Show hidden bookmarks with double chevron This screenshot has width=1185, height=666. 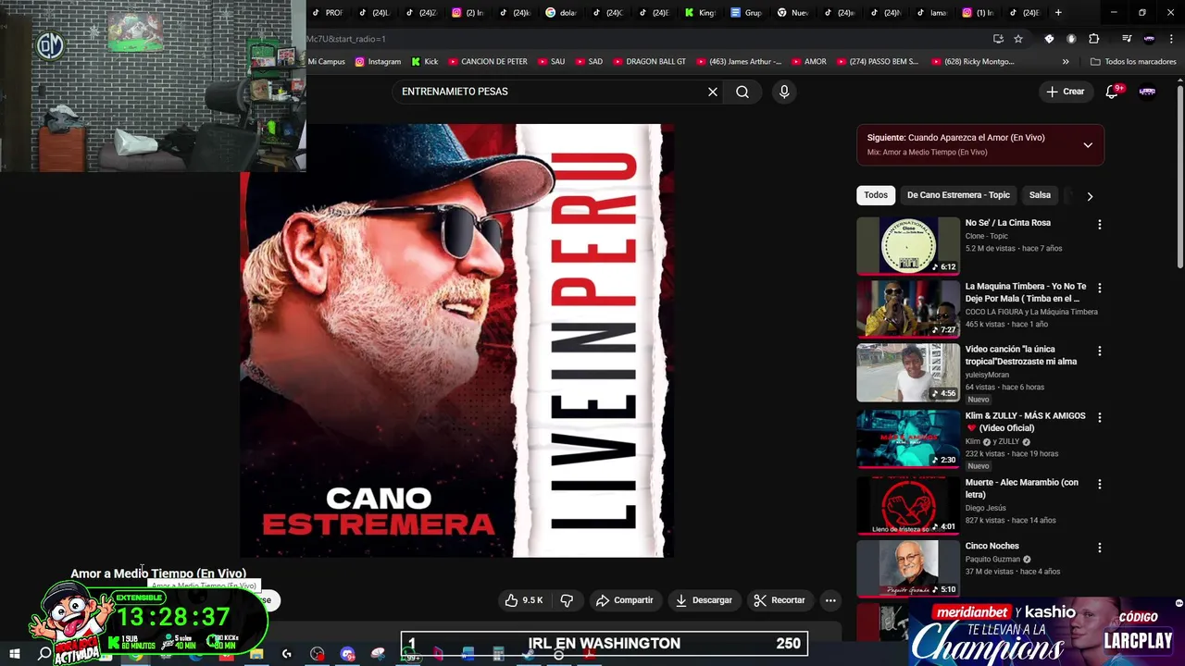coord(1066,62)
